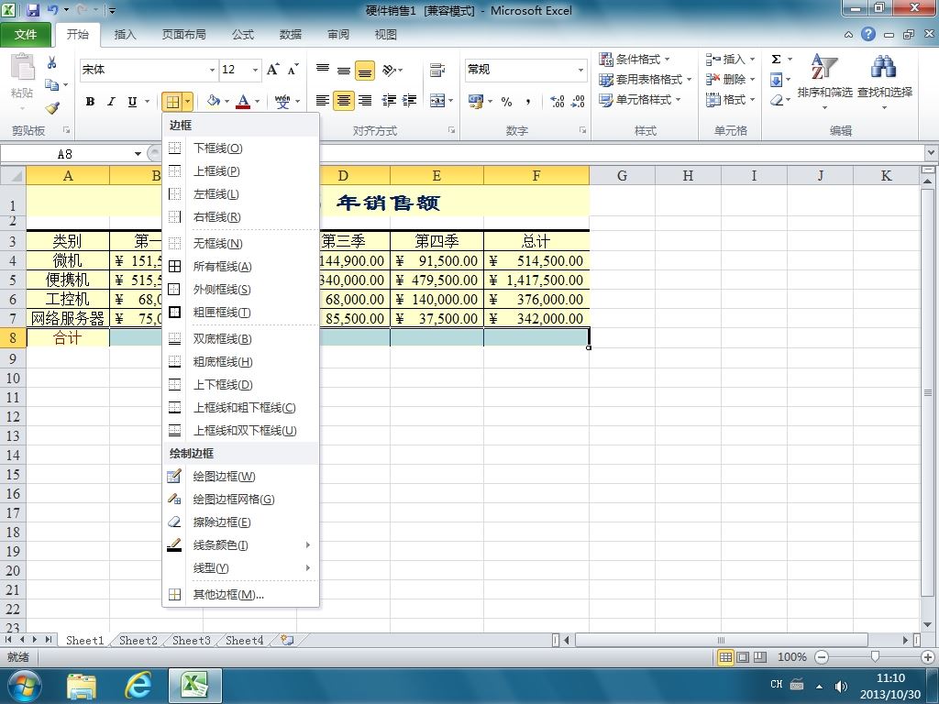Click the Align Text Left icon
Image resolution: width=939 pixels, height=704 pixels.
point(323,101)
